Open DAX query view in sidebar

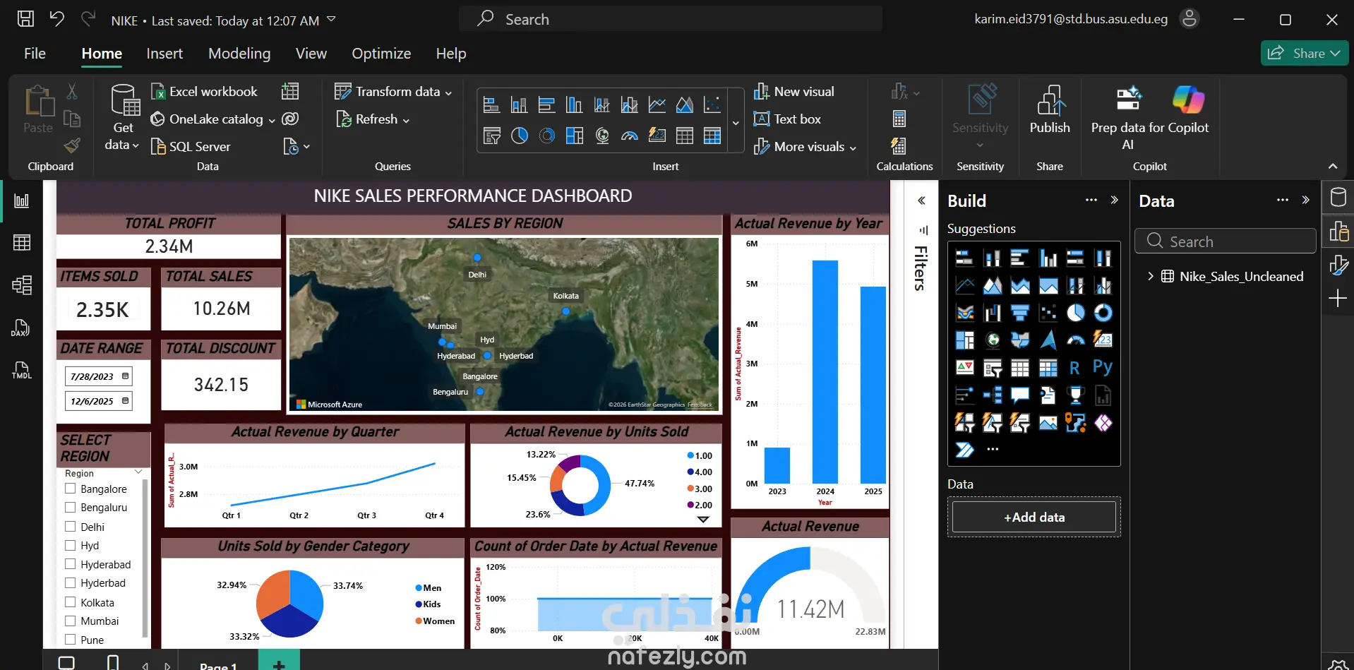tap(20, 328)
